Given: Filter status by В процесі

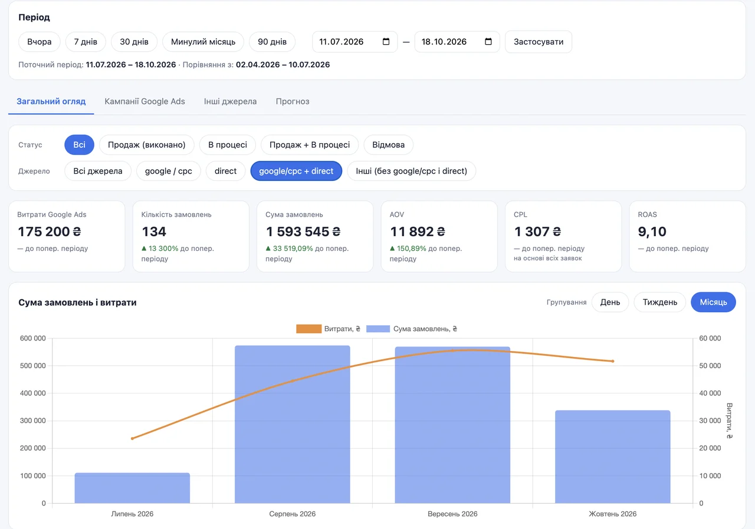Looking at the screenshot, I should click(x=228, y=145).
